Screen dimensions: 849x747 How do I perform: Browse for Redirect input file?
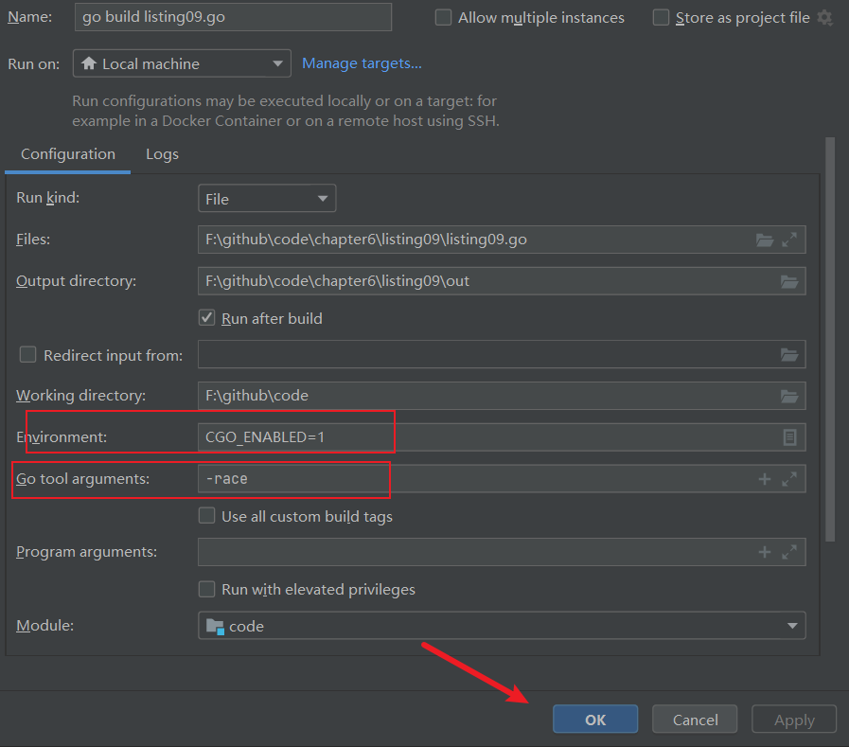tap(789, 355)
